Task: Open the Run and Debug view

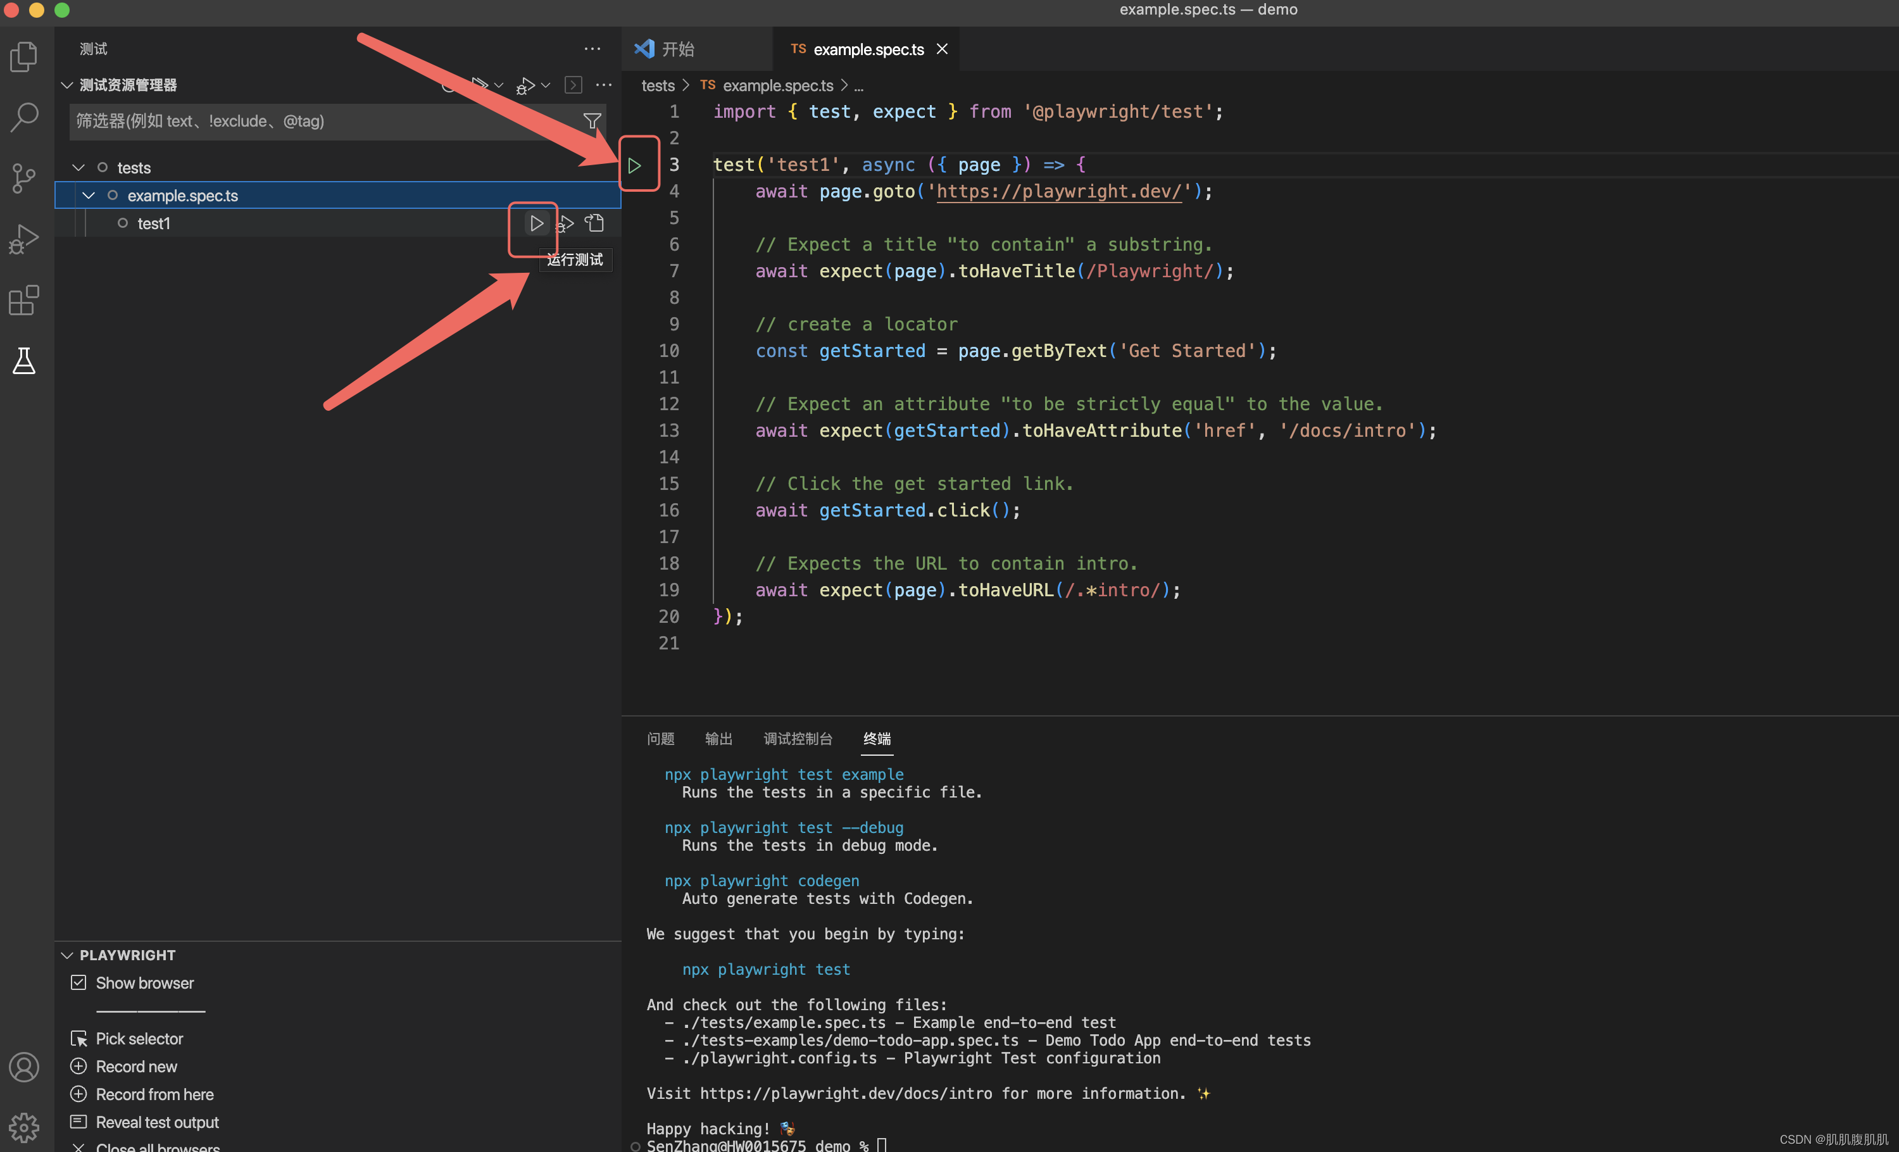Action: 24,239
